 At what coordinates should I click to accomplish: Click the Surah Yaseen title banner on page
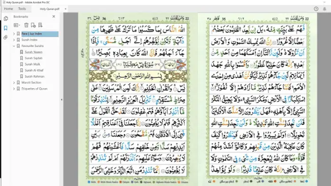click(138, 65)
